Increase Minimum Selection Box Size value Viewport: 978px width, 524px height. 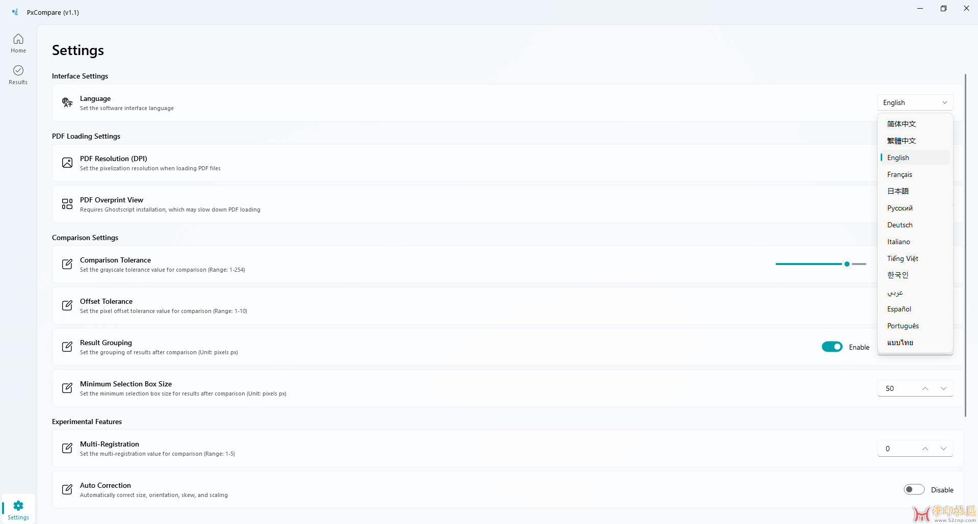pos(925,388)
